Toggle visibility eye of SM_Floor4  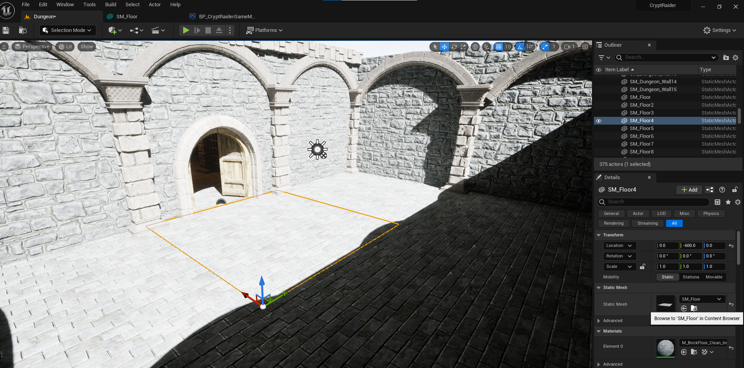599,121
